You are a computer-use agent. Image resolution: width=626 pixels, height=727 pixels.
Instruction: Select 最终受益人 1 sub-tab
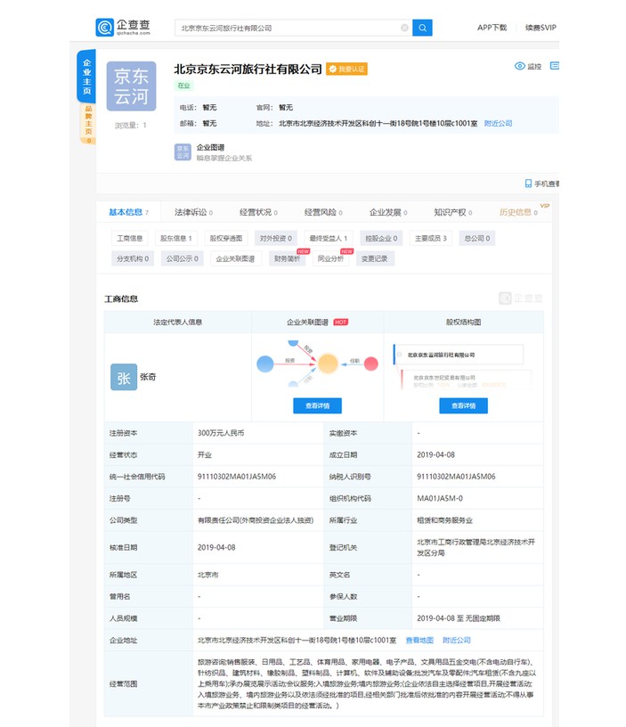coord(328,238)
